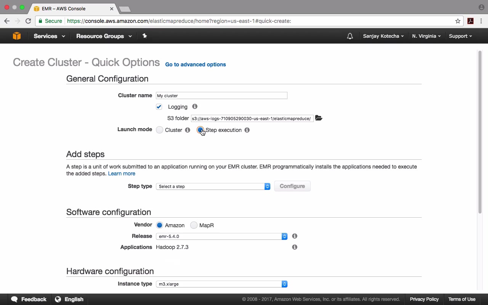This screenshot has width=488, height=305.
Task: Click the S3 folder path field
Action: [x=252, y=119]
